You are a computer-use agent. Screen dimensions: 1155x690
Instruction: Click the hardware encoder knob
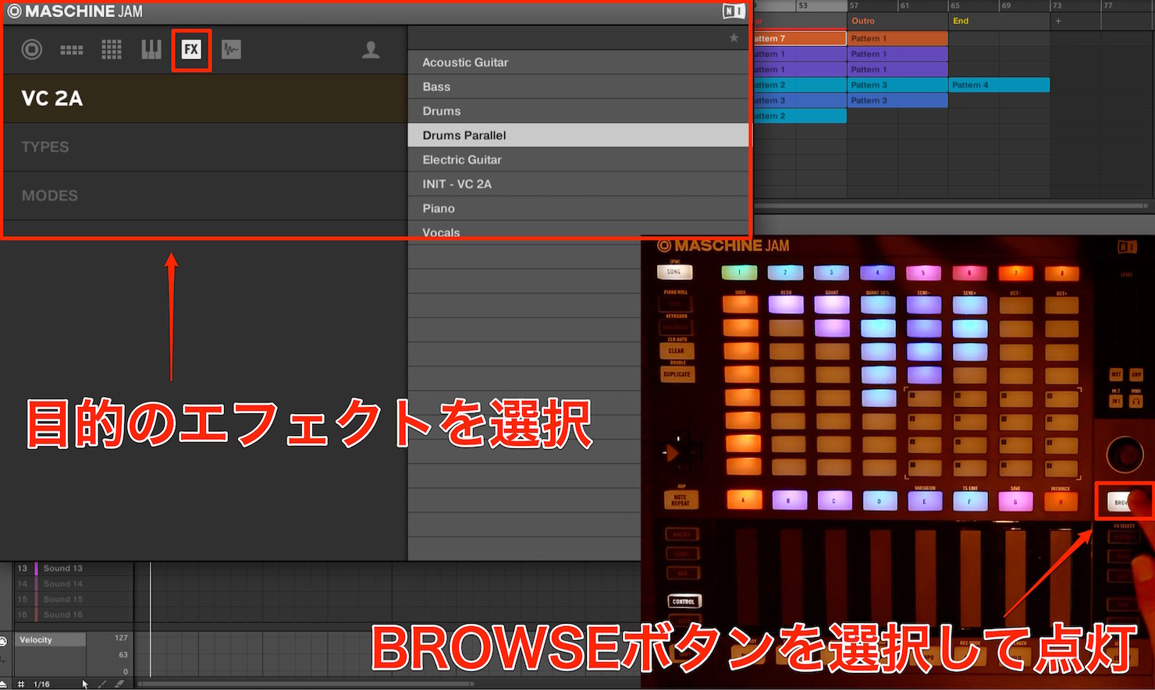coord(1125,454)
